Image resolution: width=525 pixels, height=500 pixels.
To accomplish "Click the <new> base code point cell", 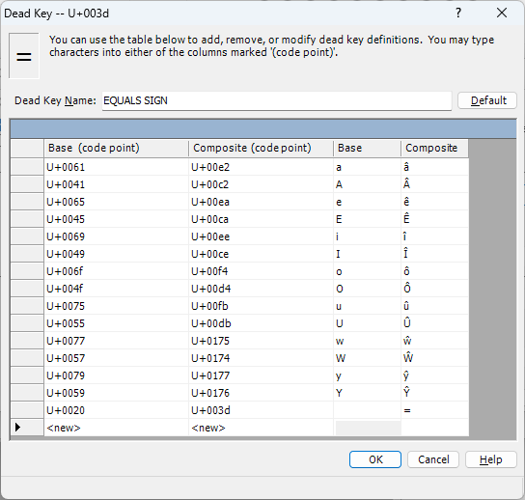I will [116, 428].
